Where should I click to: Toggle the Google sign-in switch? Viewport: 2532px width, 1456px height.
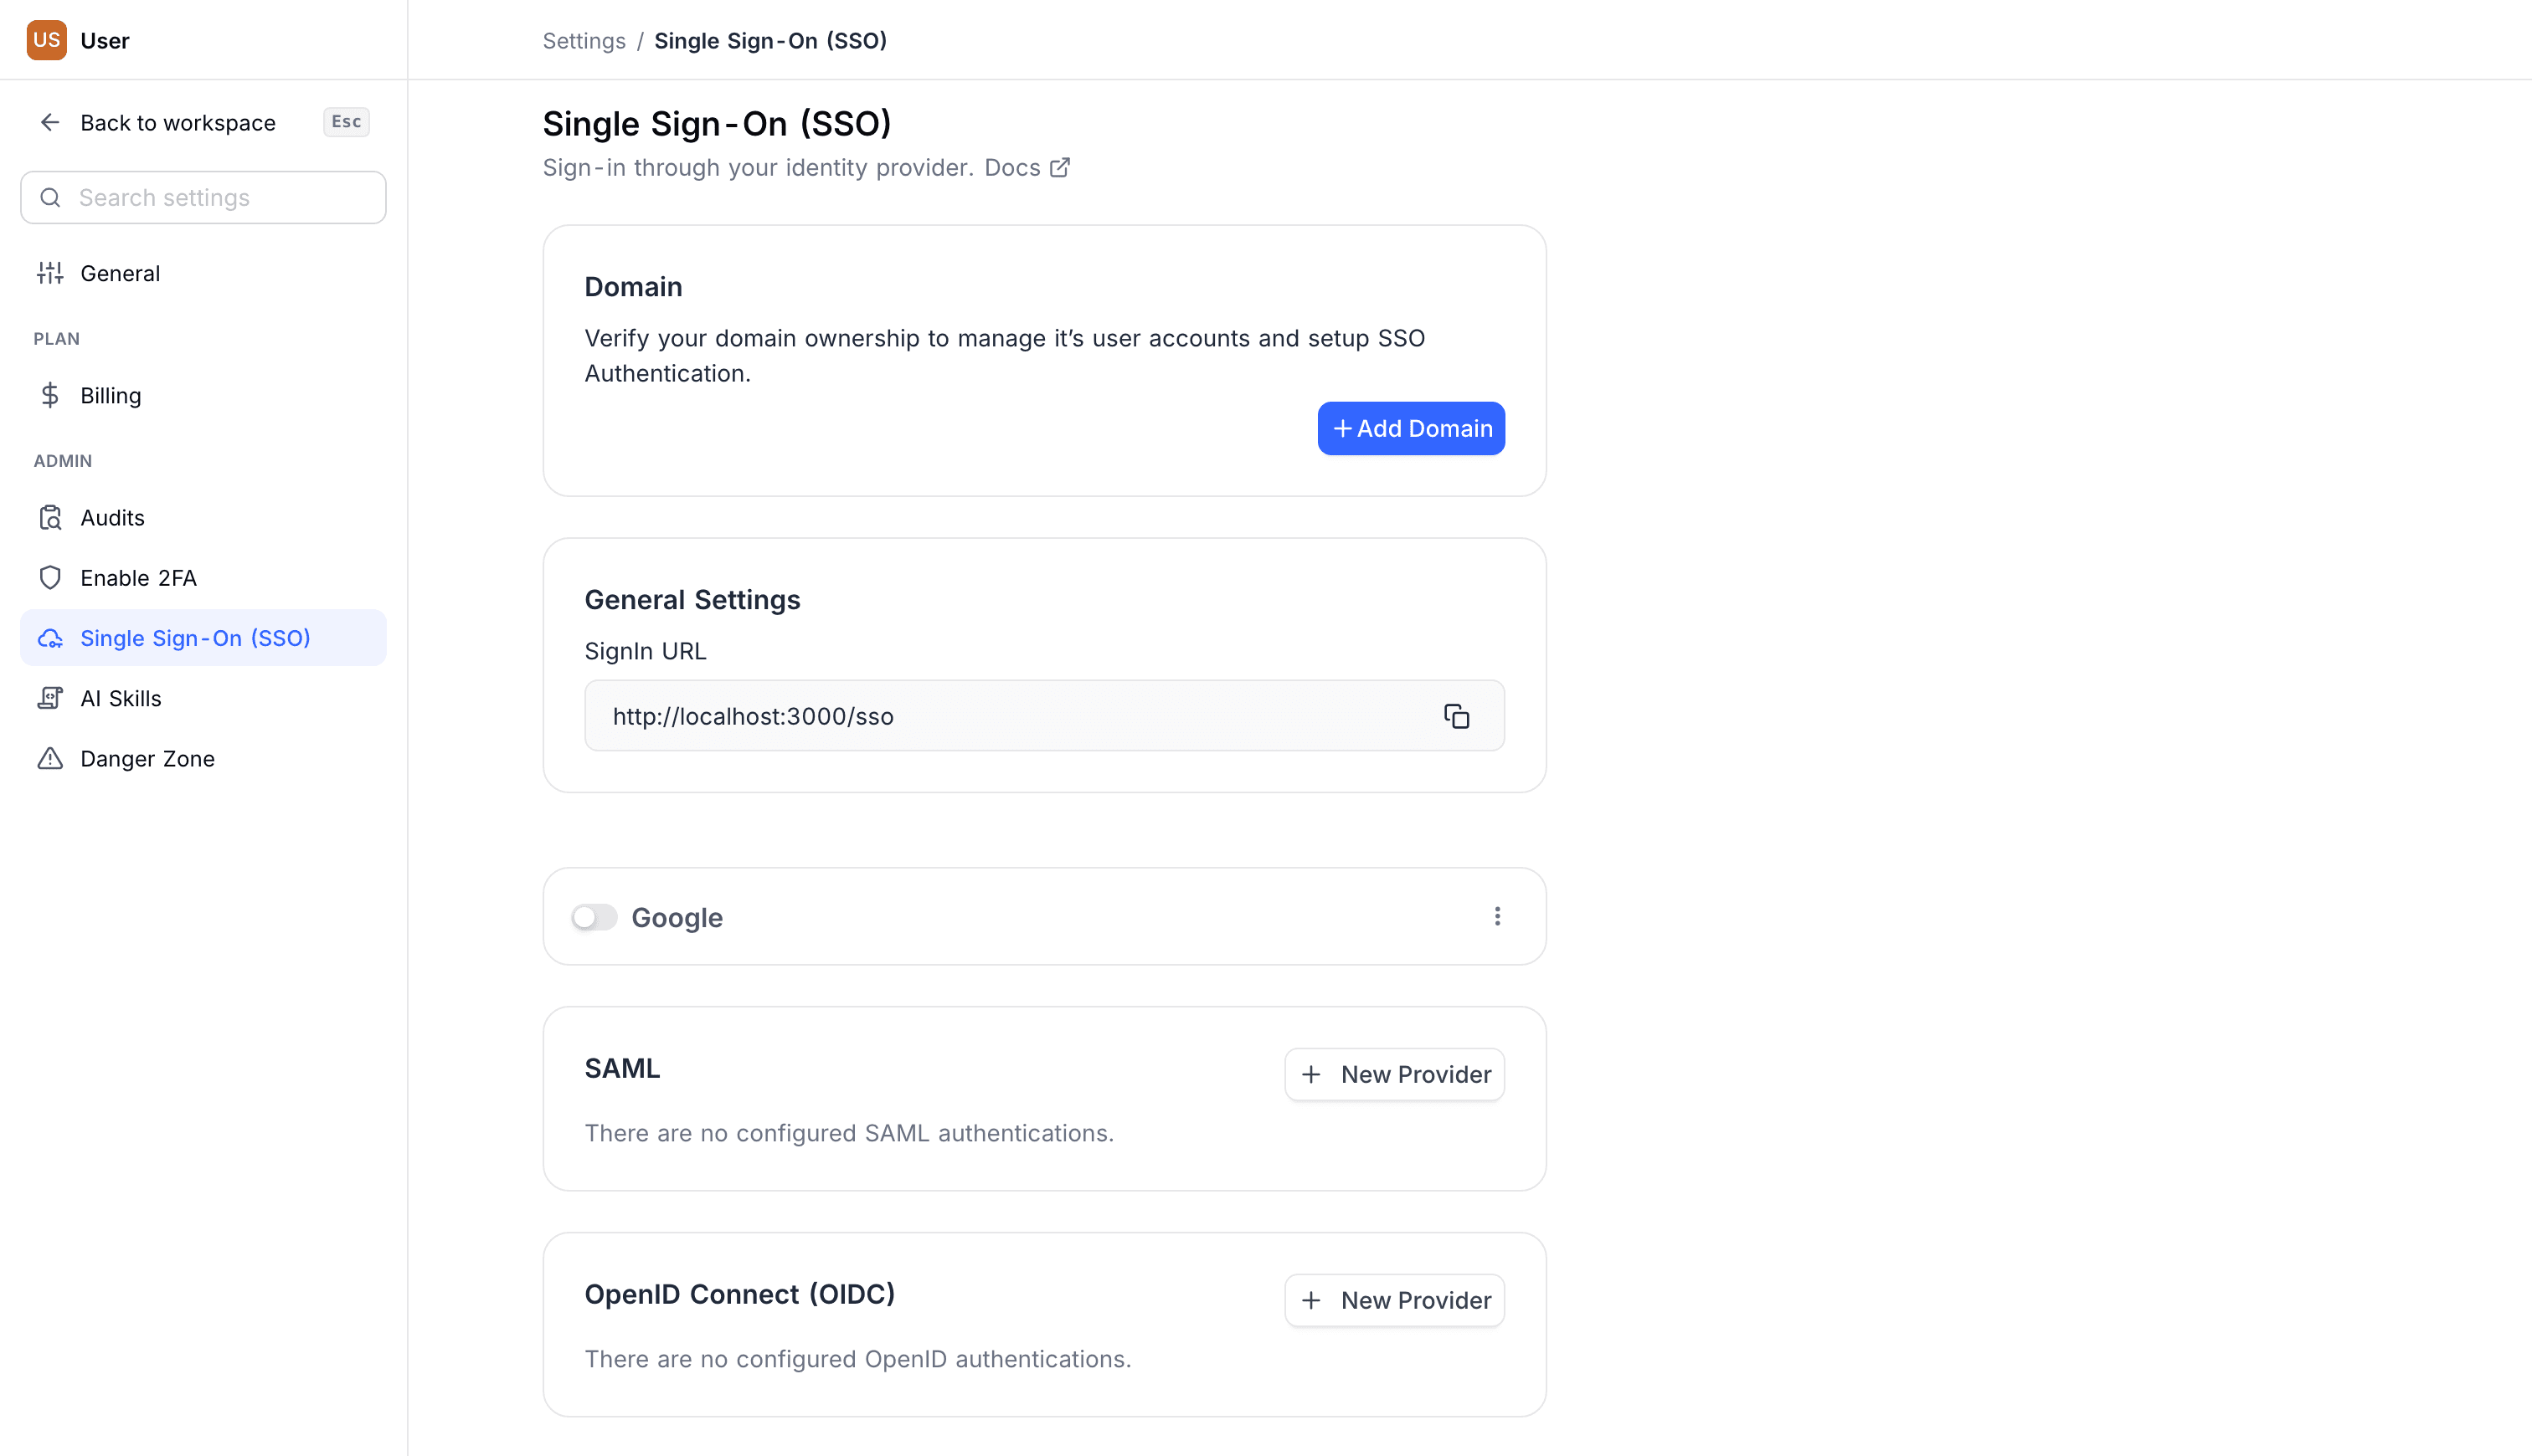coord(594,917)
